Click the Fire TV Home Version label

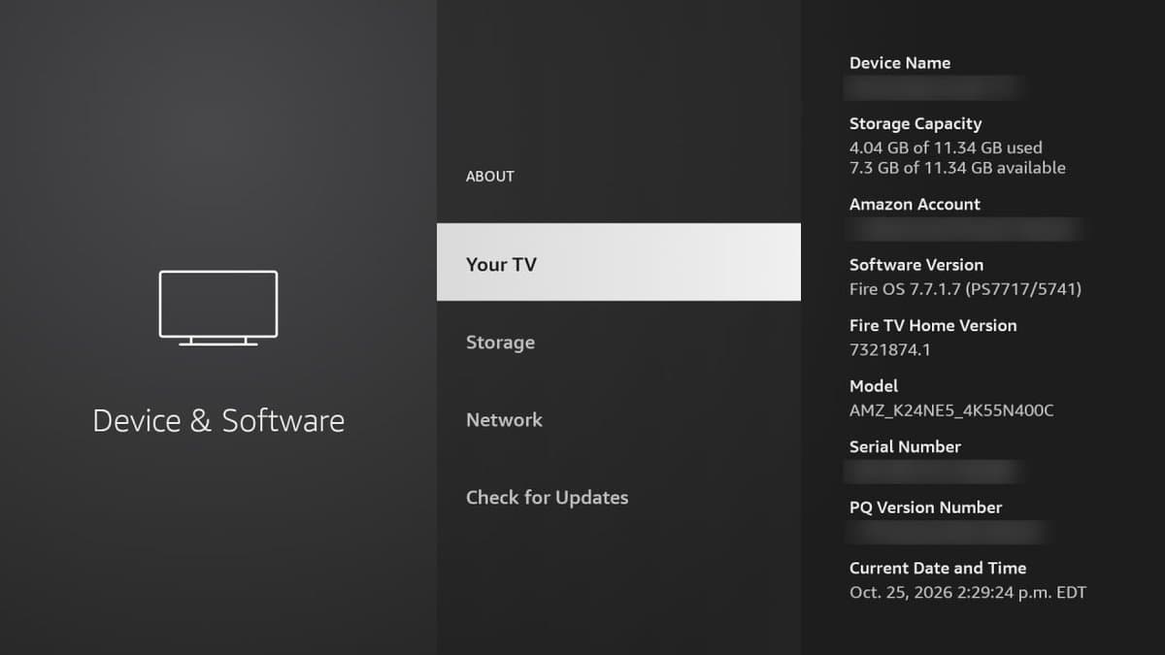pyautogui.click(x=933, y=326)
